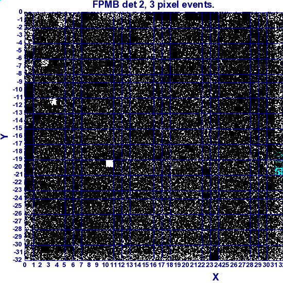Click the X tick label 20

pyautogui.click(x=185, y=265)
